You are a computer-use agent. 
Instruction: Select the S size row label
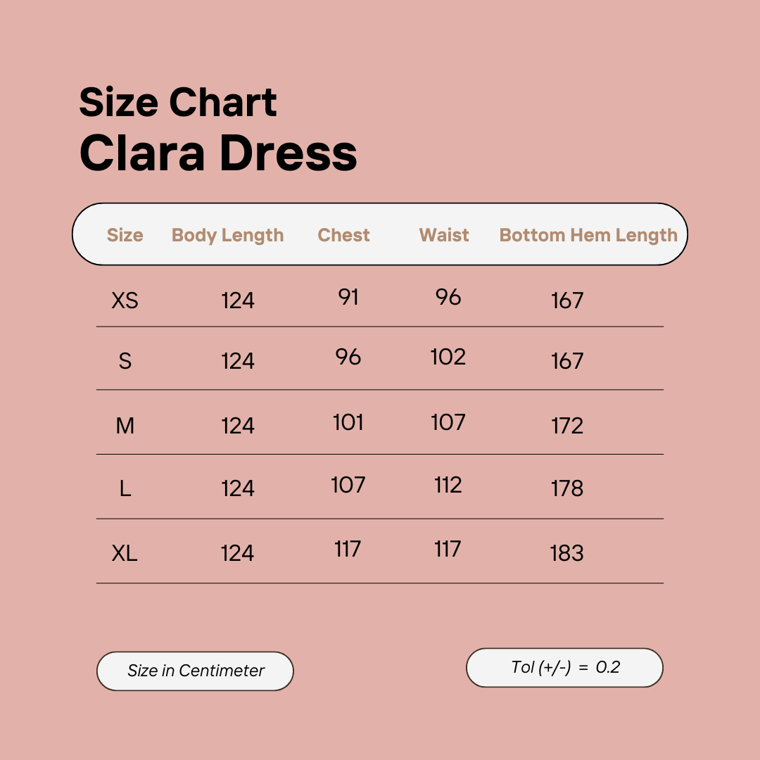click(x=125, y=361)
